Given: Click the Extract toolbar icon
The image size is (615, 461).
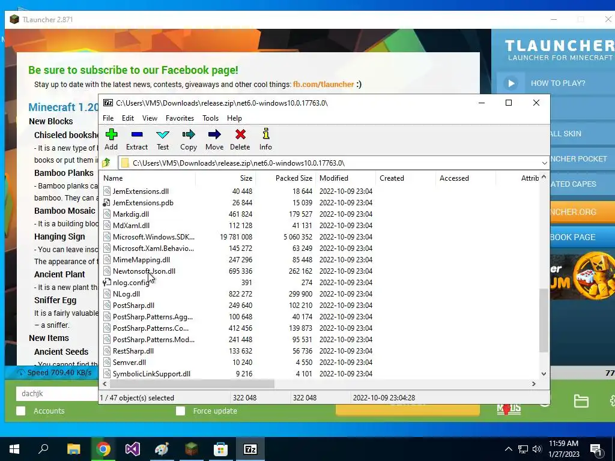Looking at the screenshot, I should [x=137, y=134].
